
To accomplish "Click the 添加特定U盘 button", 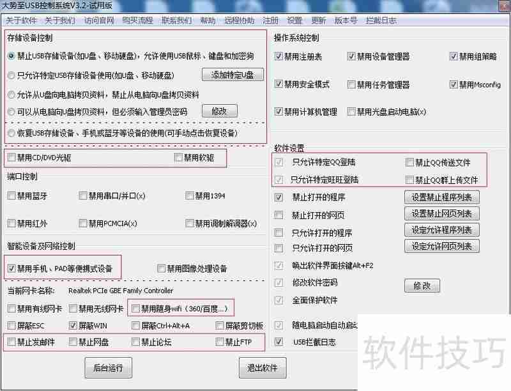I will tap(233, 74).
